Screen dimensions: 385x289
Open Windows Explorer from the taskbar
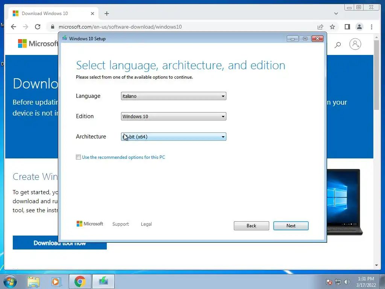coord(33,281)
